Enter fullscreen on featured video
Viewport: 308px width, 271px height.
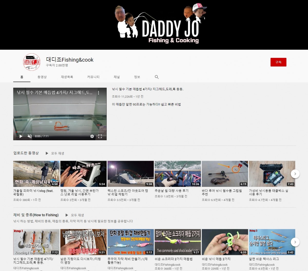[100, 136]
